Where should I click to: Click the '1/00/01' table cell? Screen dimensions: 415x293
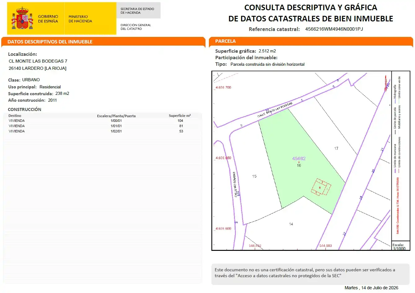point(116,121)
